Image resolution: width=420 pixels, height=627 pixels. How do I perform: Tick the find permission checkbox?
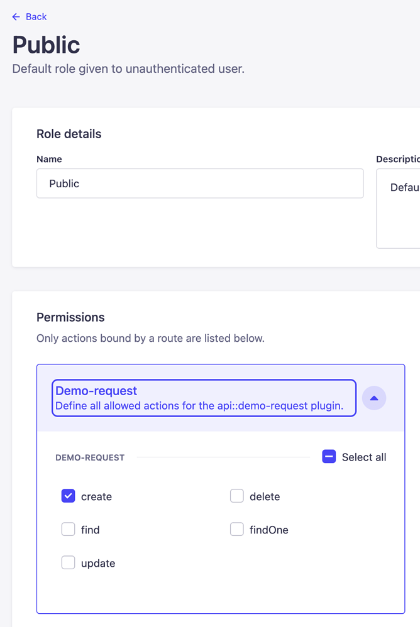[68, 530]
